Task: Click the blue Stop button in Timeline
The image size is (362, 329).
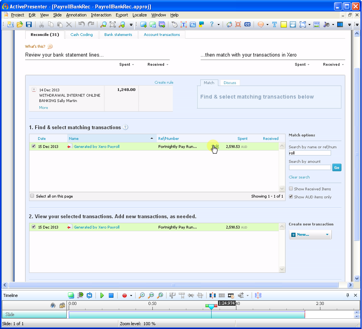Action: (111, 295)
